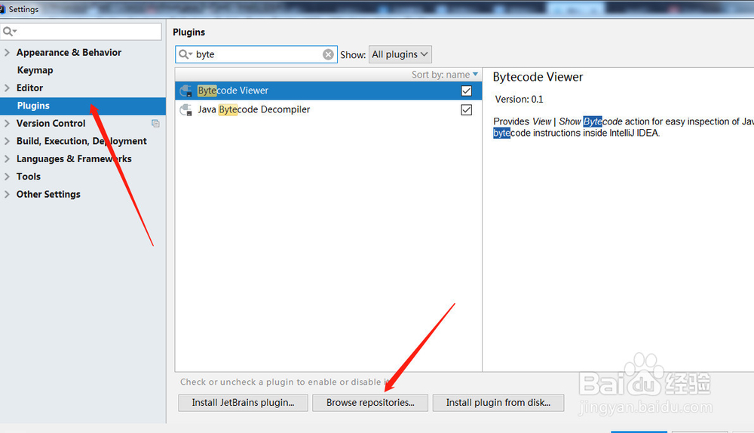This screenshot has height=433, width=754.
Task: Expand the Languages & Frameworks section
Action: pos(7,158)
